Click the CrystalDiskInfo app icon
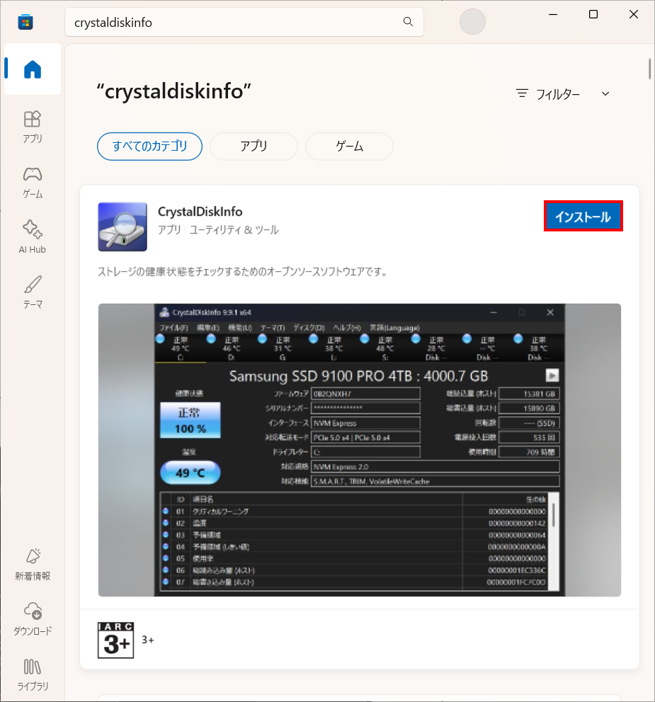 pos(123,226)
